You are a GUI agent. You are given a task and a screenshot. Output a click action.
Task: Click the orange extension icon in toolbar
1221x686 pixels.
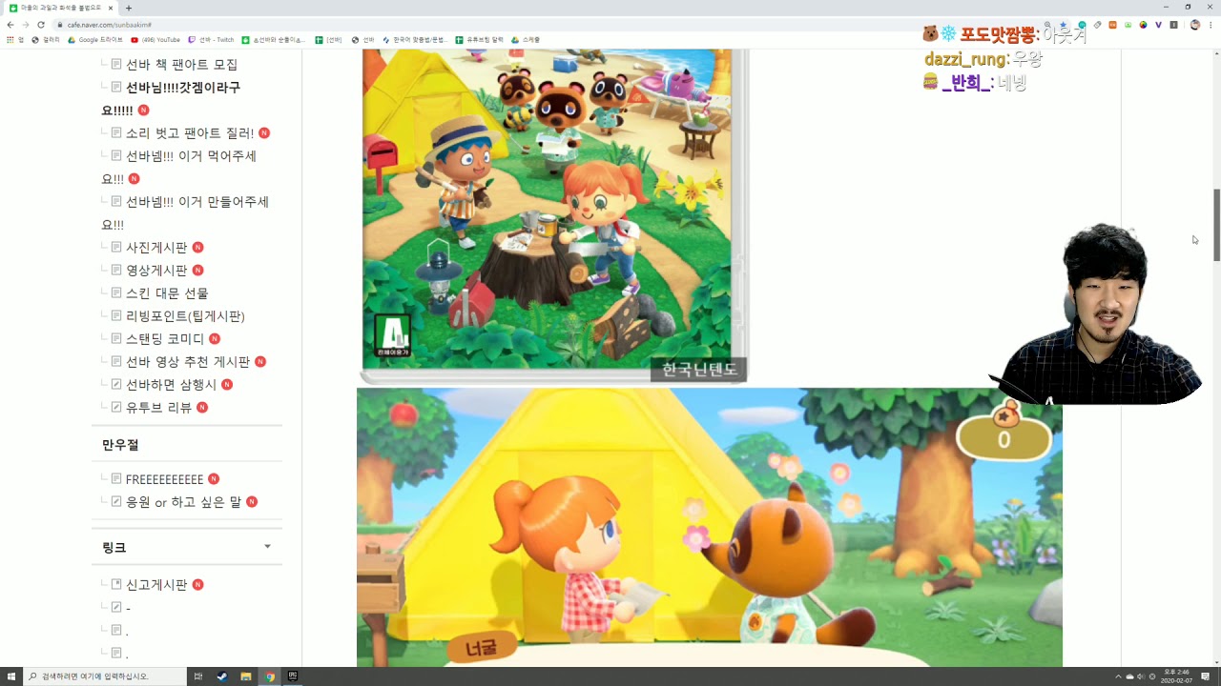(x=1112, y=25)
